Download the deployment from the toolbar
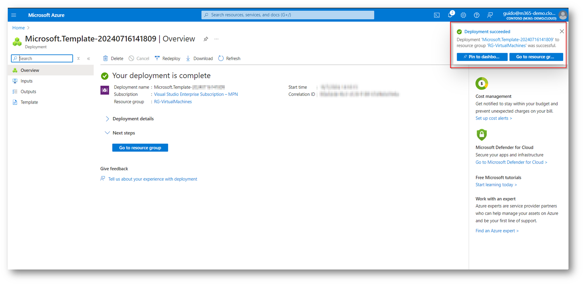 [199, 58]
